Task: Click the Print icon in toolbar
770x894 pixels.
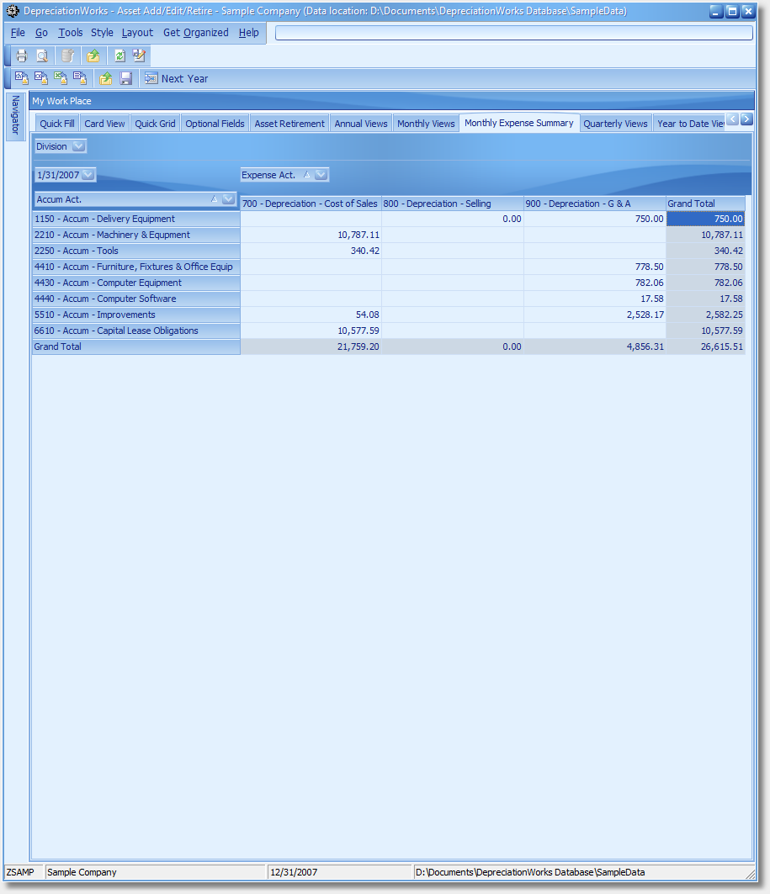Action: coord(22,56)
